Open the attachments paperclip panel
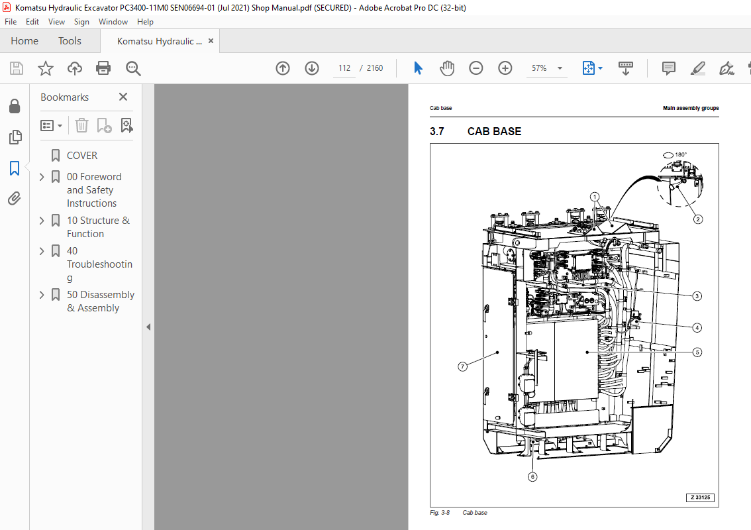The height and width of the screenshot is (530, 751). (15, 198)
